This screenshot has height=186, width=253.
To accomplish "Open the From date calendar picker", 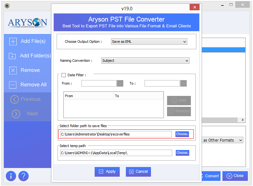I will tap(120, 83).
